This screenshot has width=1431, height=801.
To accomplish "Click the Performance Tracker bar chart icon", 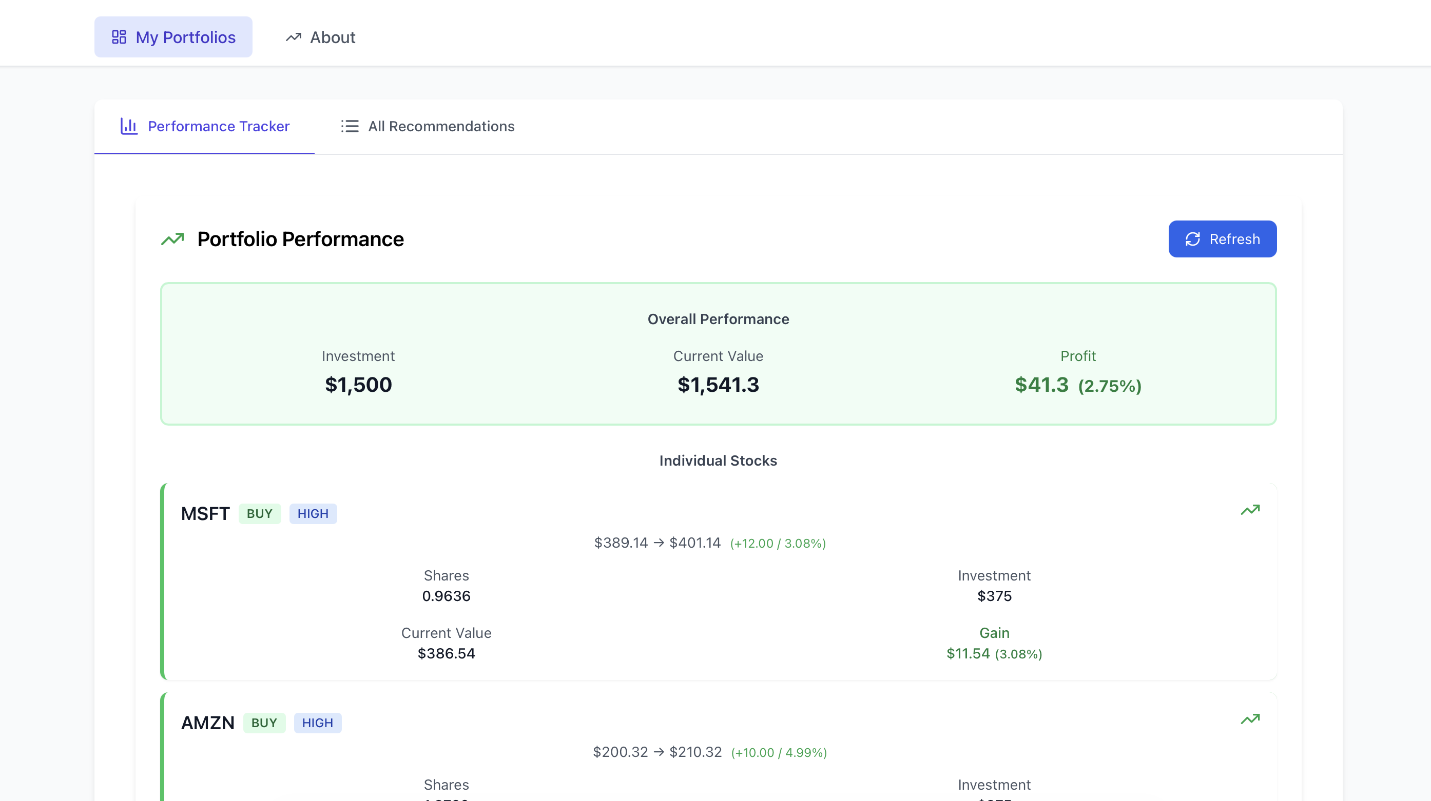I will [x=129, y=127].
